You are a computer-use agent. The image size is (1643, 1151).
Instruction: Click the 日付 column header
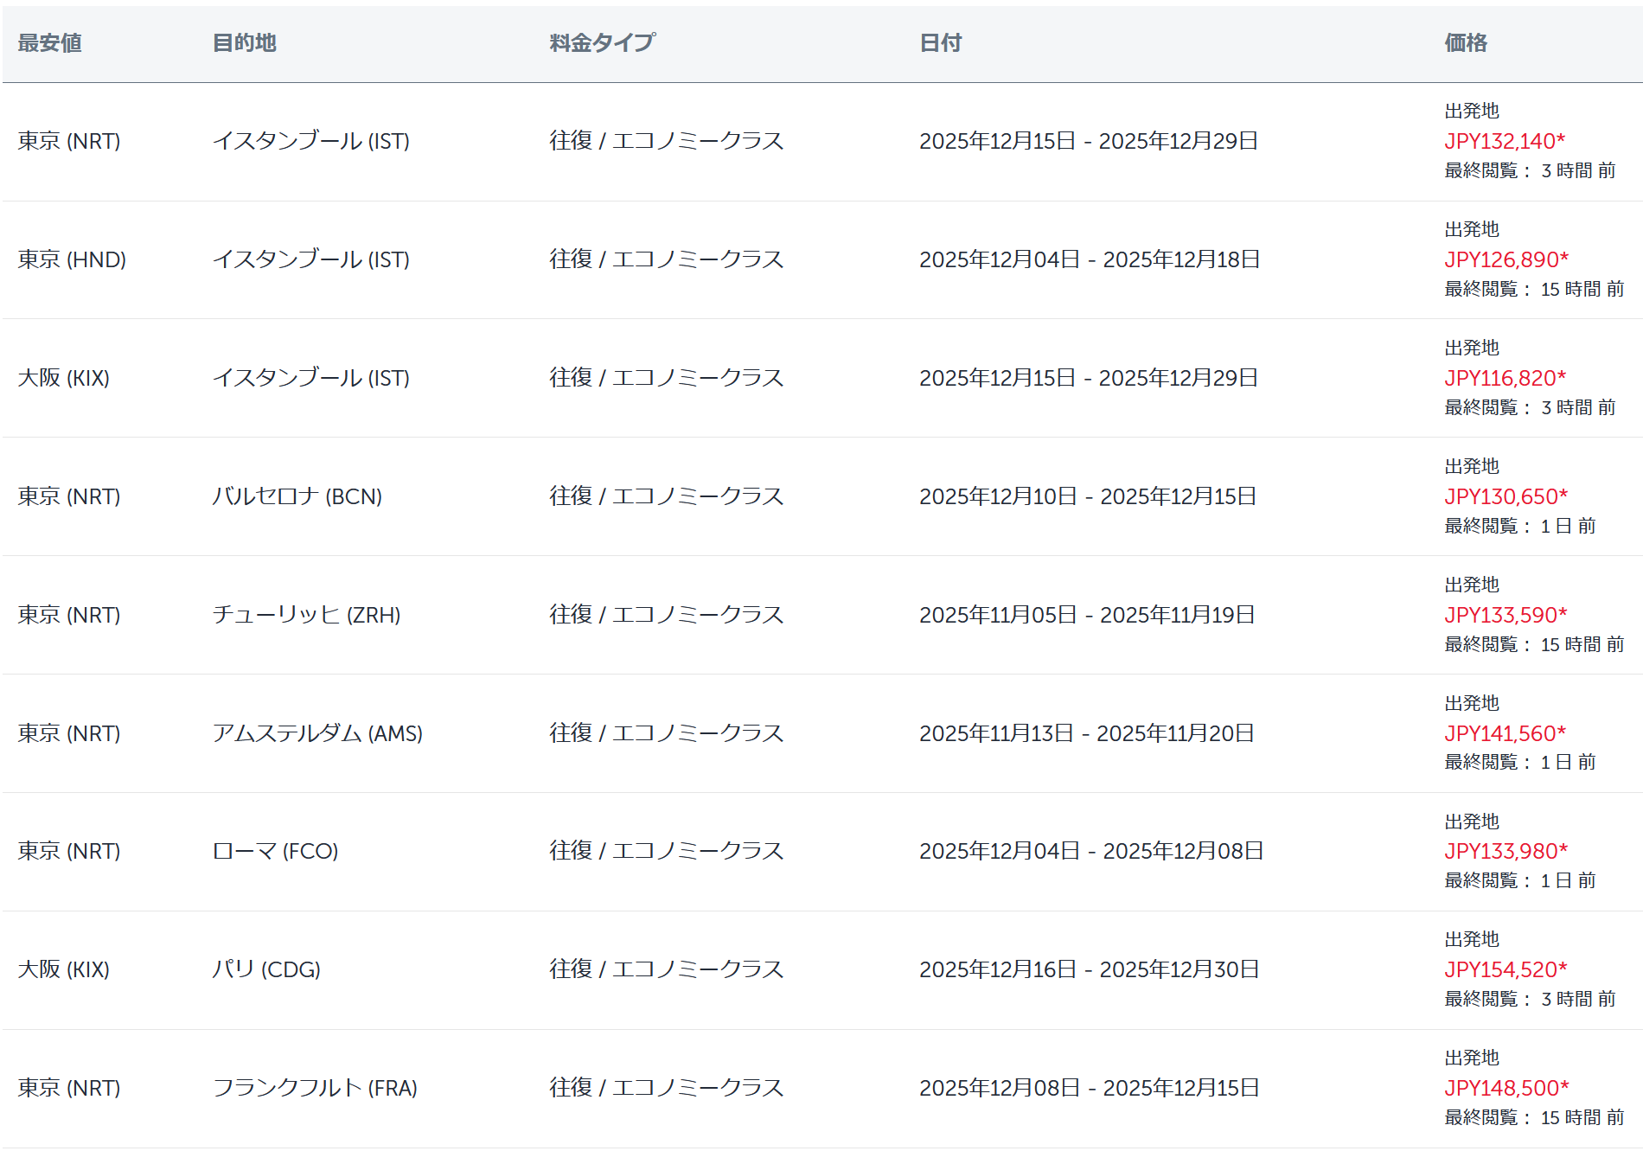point(940,43)
